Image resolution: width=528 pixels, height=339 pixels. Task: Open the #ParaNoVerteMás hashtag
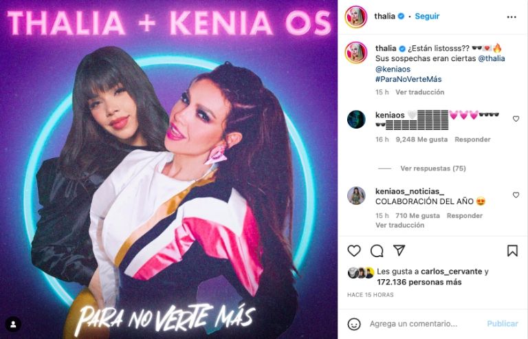[x=408, y=80]
